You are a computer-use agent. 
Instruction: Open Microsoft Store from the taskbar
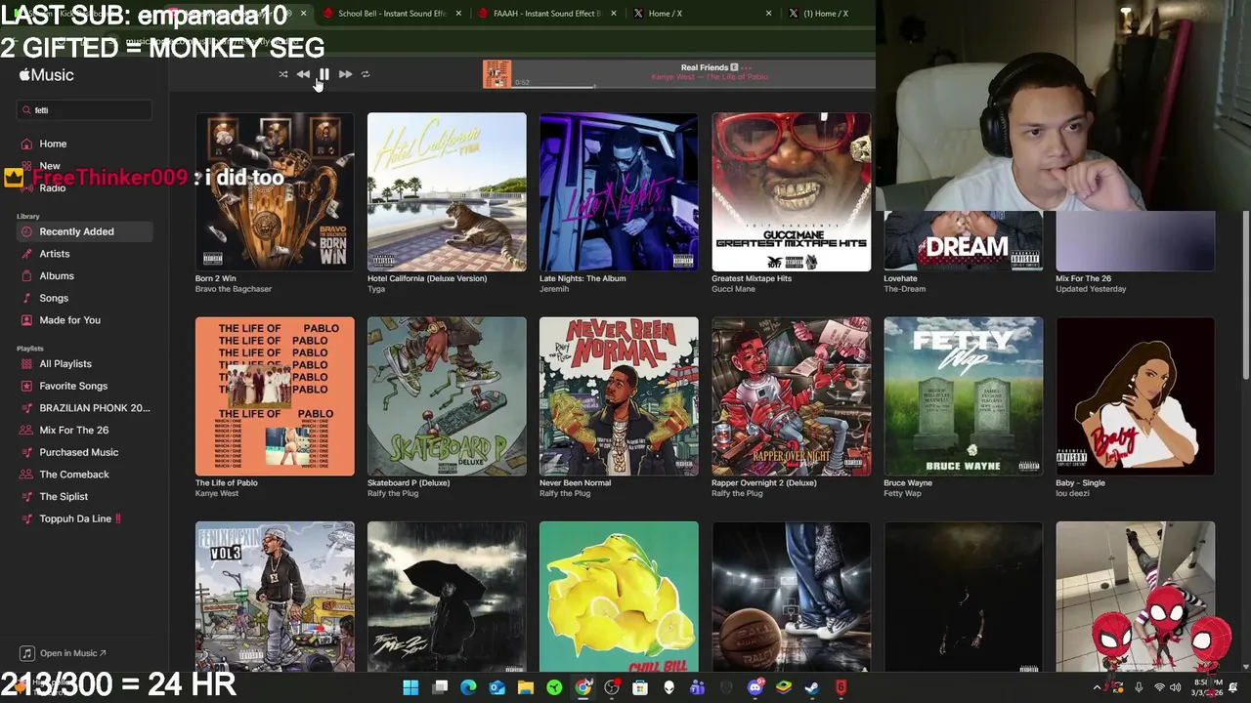coord(640,687)
